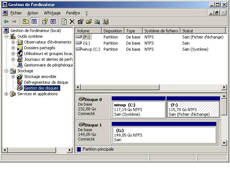The width and height of the screenshot is (230, 184).
Task: Open the Action menu
Action: [x=33, y=13]
